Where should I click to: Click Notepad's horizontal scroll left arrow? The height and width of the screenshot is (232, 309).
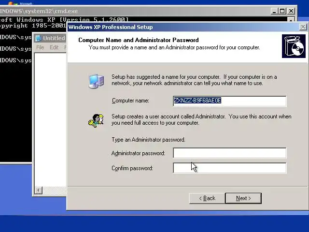tap(39, 190)
